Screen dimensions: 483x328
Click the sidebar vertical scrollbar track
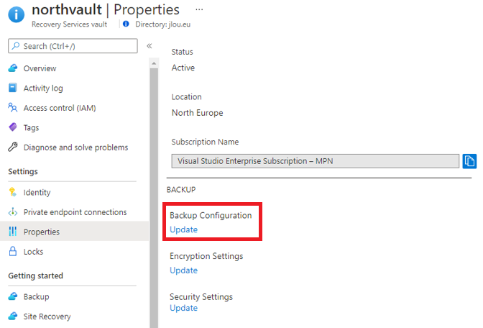click(154, 197)
